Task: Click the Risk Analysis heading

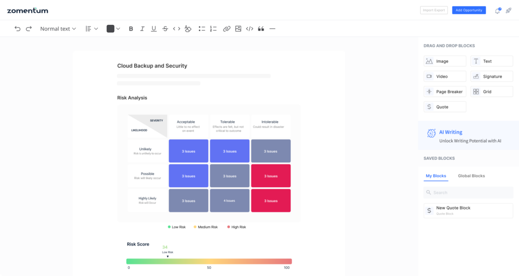Action: [132, 98]
